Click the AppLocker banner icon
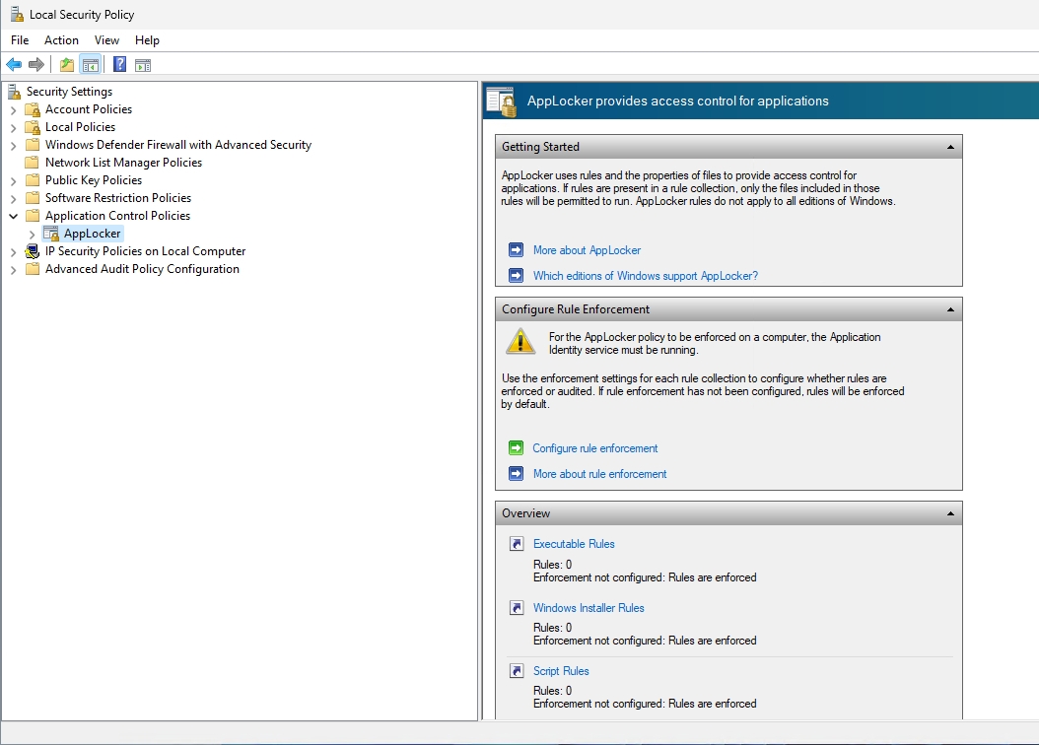1039x745 pixels. [x=501, y=100]
